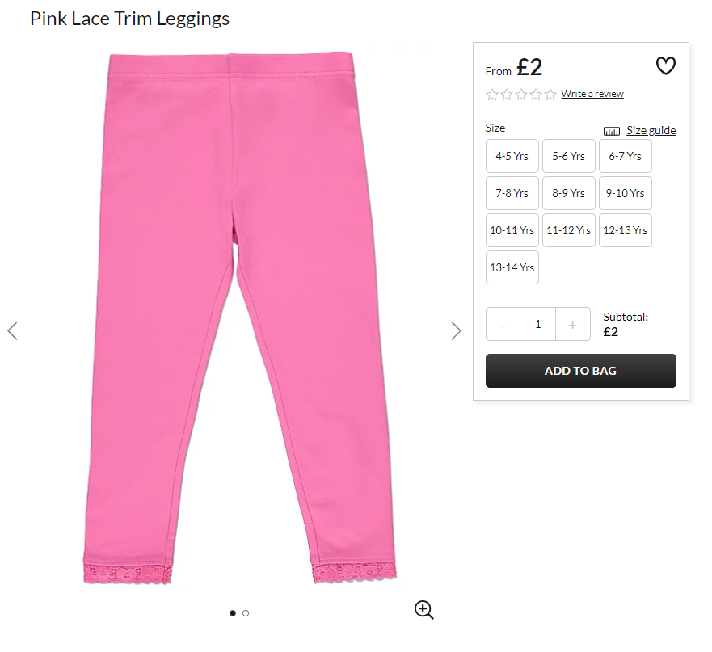Increase quantity with plus button
Screen dimensions: 712x652
[x=573, y=325]
